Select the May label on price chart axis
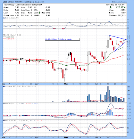The height and width of the screenshot is (139, 134). [66, 84]
